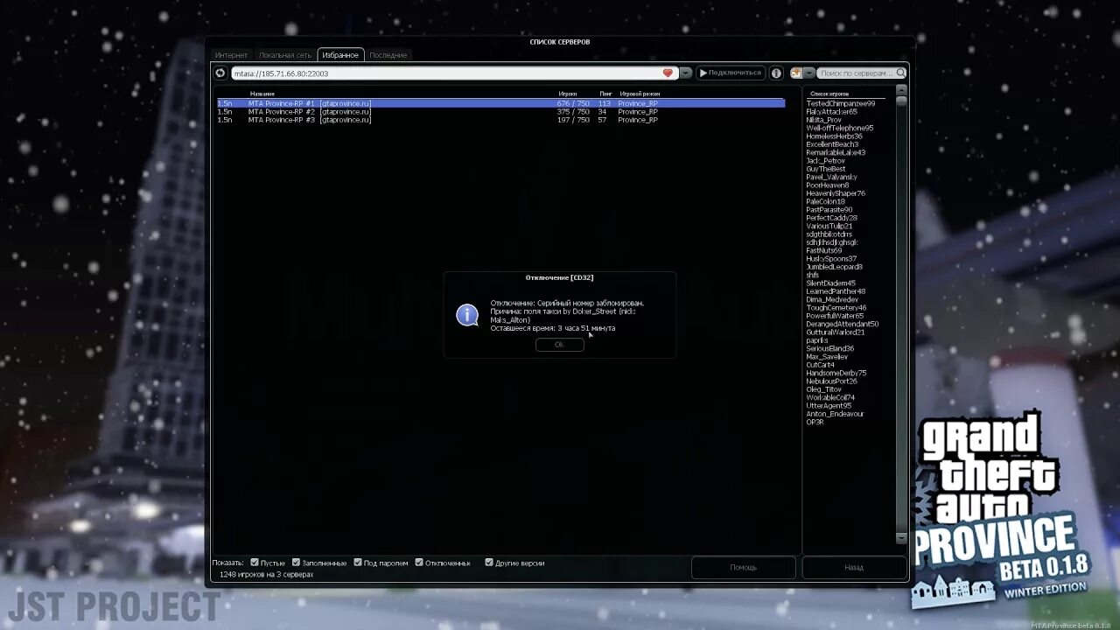
Task: Click the search type icon
Action: pos(796,73)
